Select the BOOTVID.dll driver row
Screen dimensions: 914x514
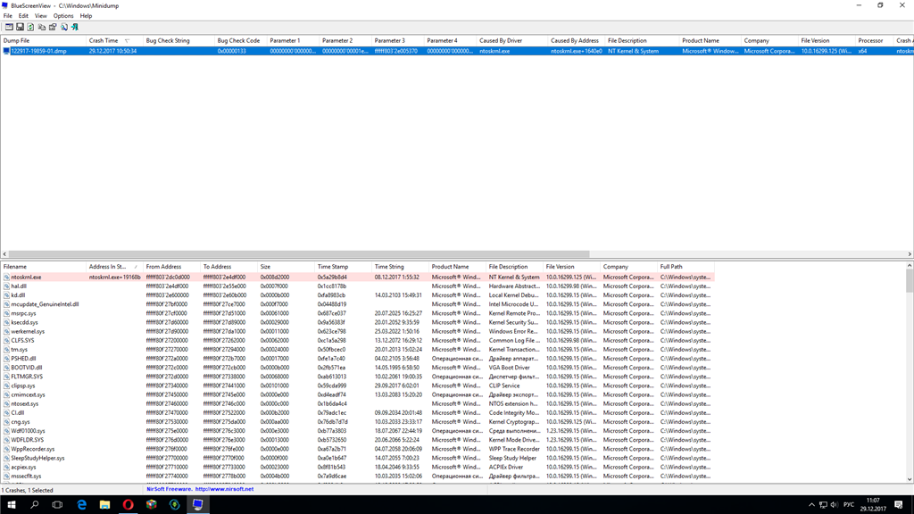pyautogui.click(x=357, y=368)
